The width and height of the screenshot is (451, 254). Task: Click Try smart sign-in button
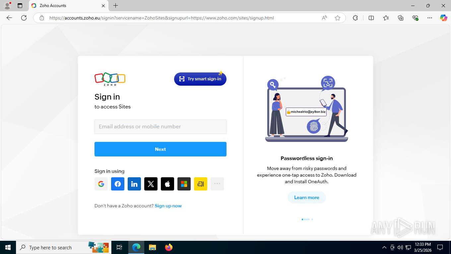click(200, 79)
